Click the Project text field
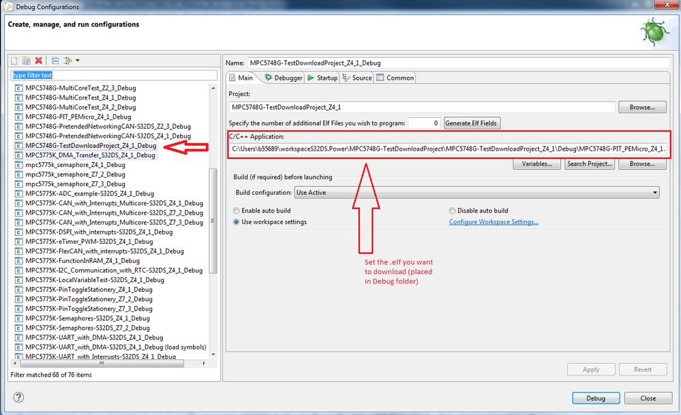 tap(422, 107)
